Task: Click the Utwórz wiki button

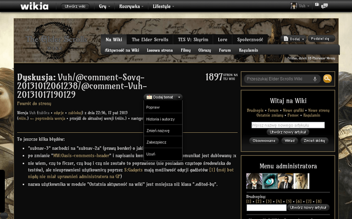Action: pos(75,6)
